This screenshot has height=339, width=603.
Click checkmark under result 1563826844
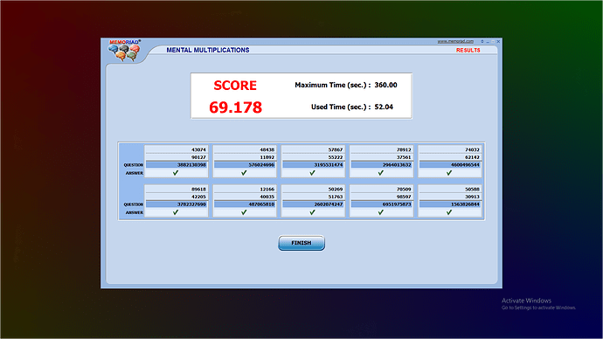coord(449,212)
